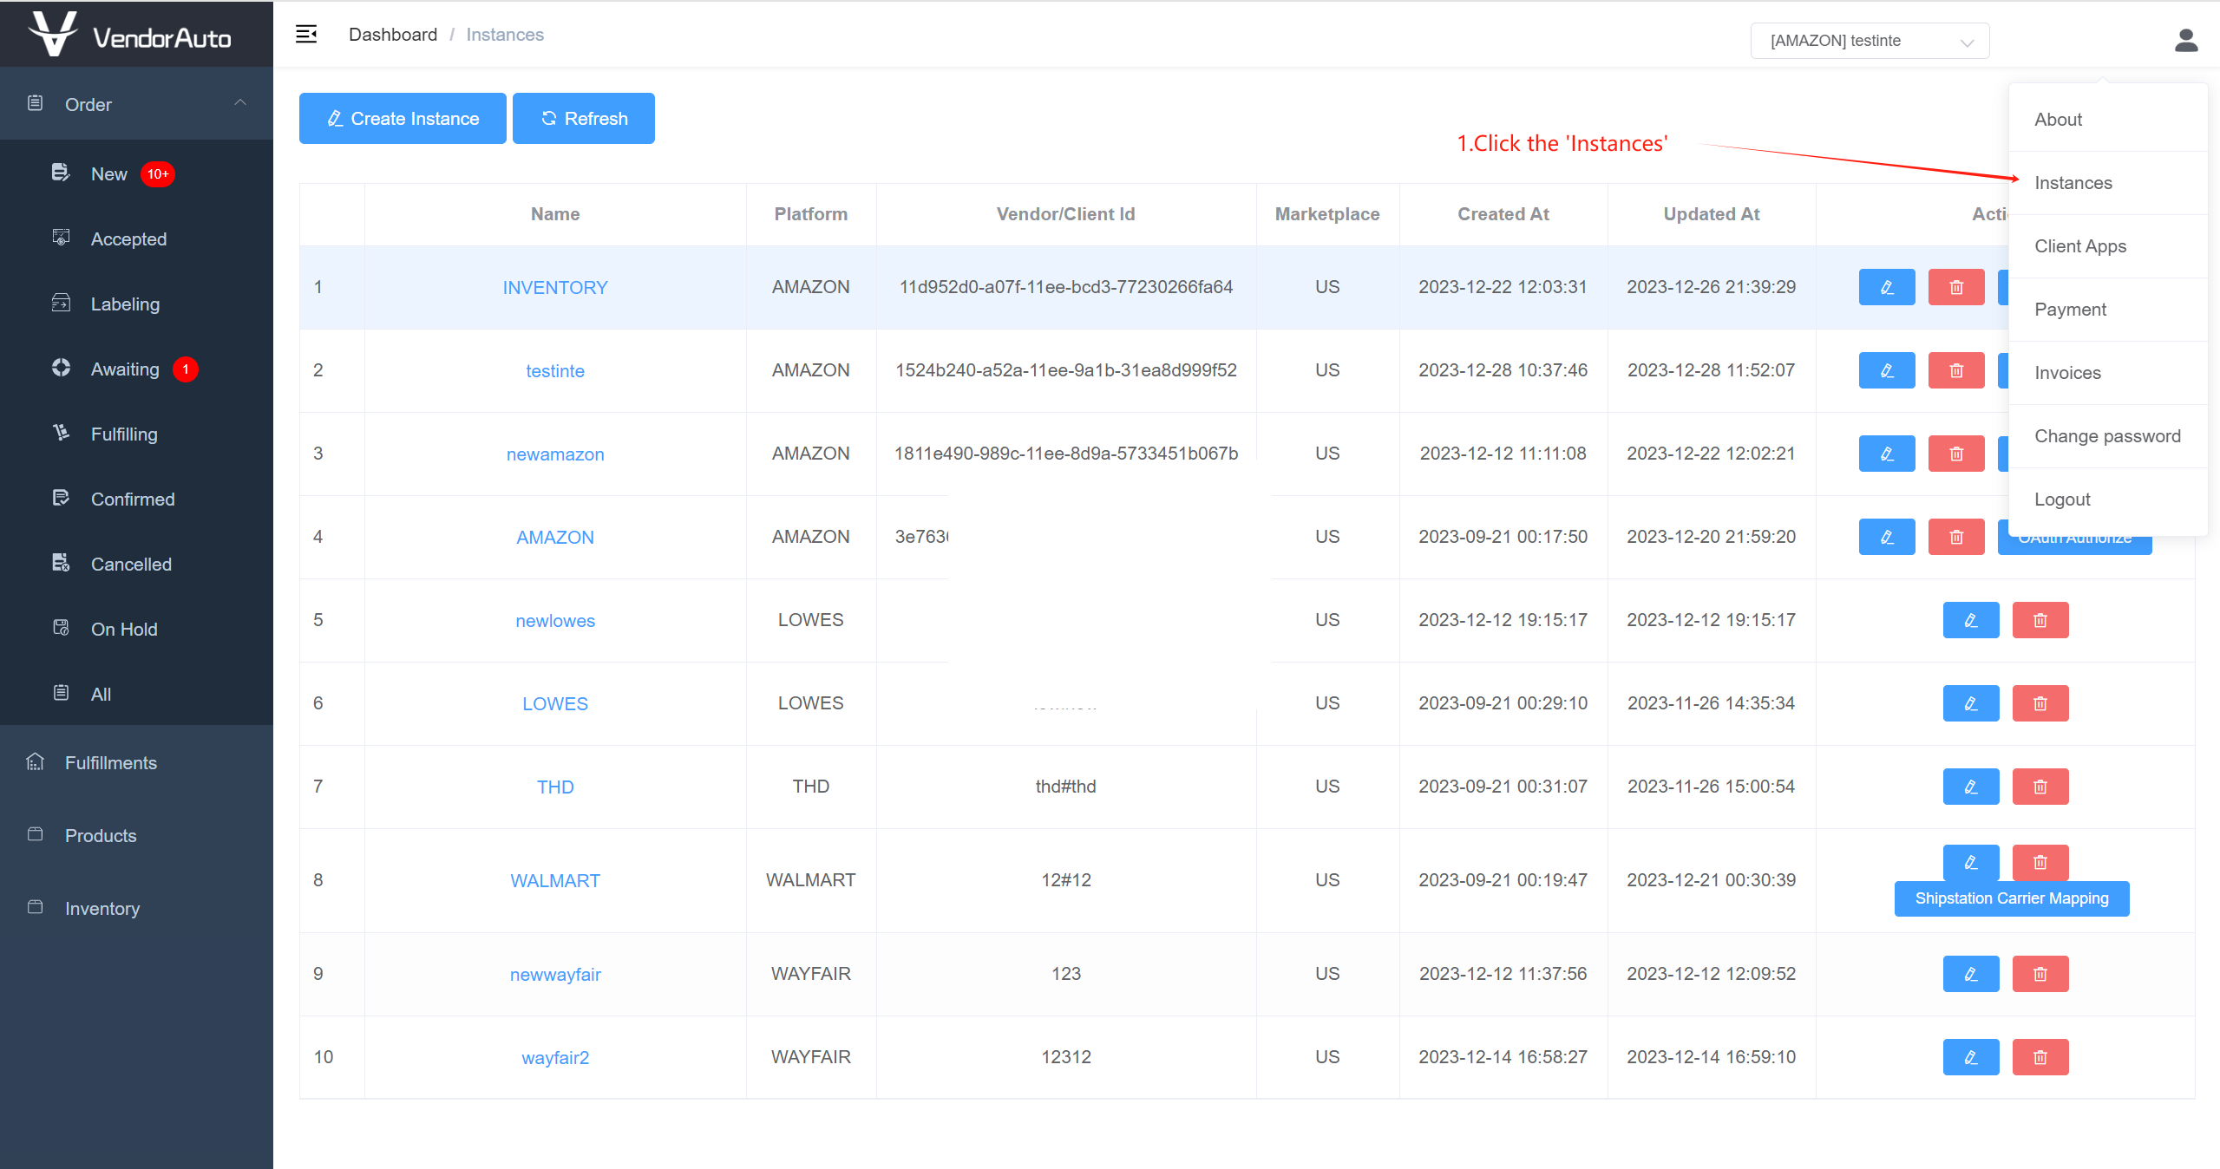This screenshot has width=2220, height=1169.
Task: Click Dashboard in the breadcrumb
Action: 393,35
